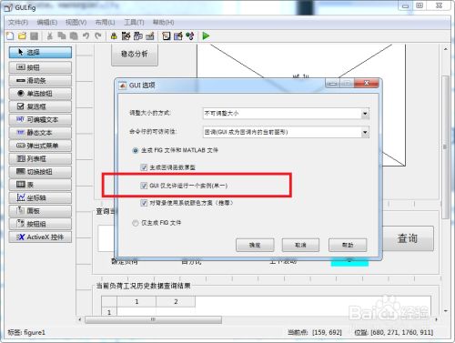Viewport: 455px width, 343px height.
Task: Select 仅生成 FIG 文件 radio button
Action: point(136,223)
